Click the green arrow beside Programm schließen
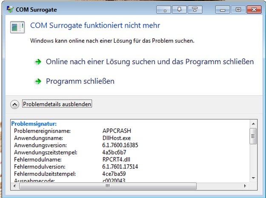266x198 pixels. [38, 82]
